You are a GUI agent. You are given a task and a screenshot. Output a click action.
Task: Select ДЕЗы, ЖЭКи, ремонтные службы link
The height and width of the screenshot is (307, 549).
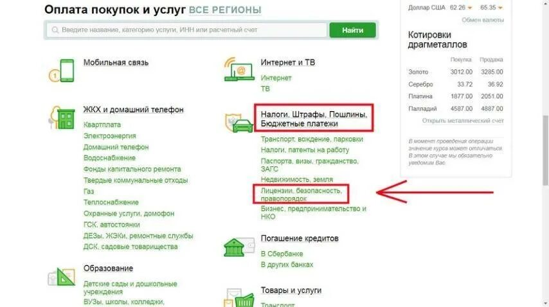[138, 236]
